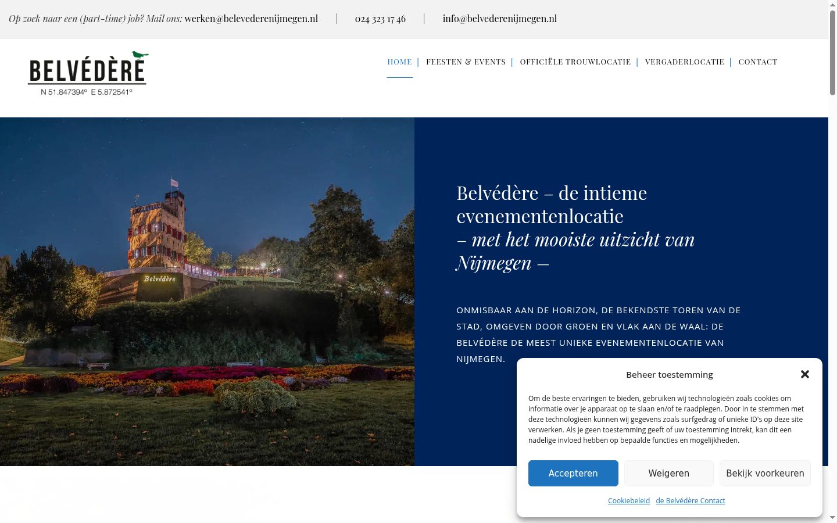Click scrollbar up arrow
This screenshot has width=837, height=523.
point(832,5)
